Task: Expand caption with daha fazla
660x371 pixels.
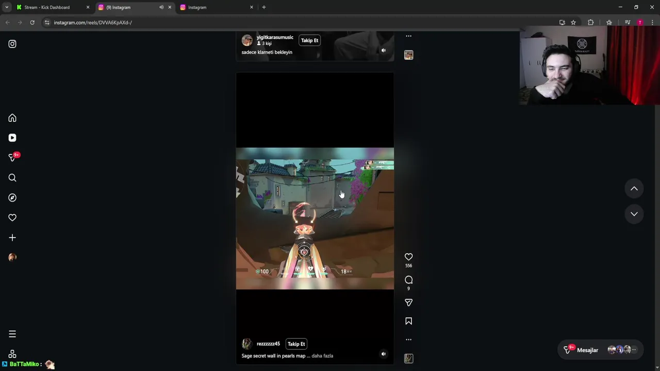Action: point(322,356)
